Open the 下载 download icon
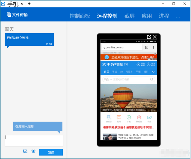Image resolution: width=191 pixels, height=159 pixels. pyautogui.click(x=129, y=119)
